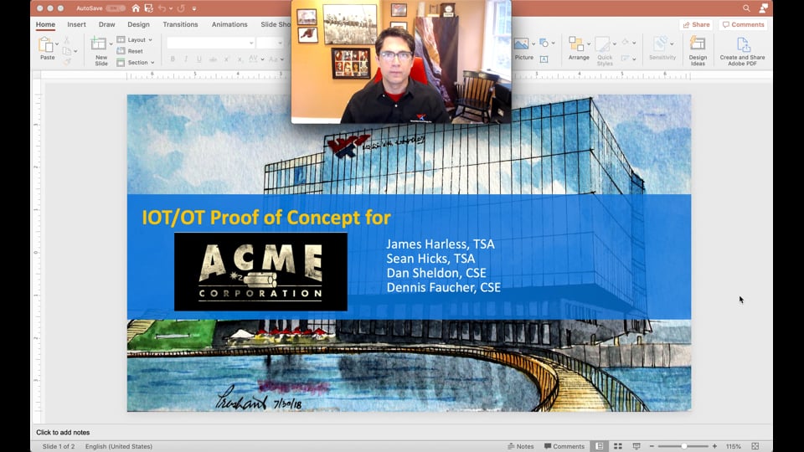Switch to Slide Sorter view icon

(618, 446)
